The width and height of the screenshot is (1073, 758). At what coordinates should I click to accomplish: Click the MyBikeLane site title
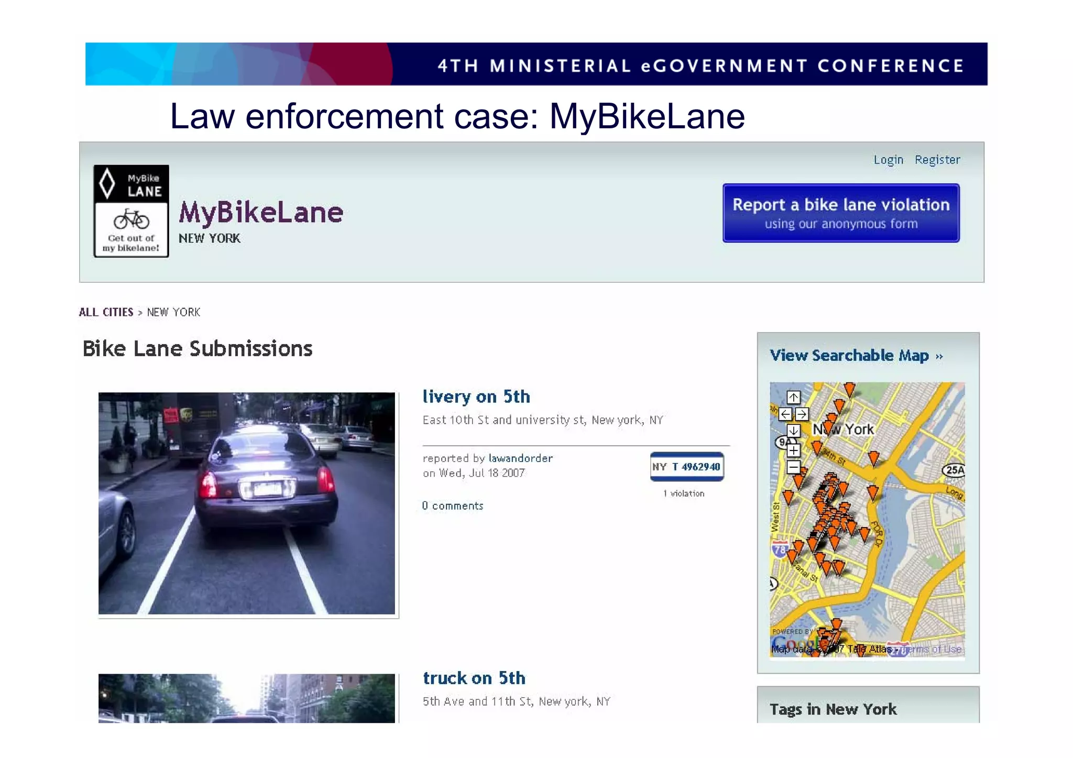[x=261, y=213]
